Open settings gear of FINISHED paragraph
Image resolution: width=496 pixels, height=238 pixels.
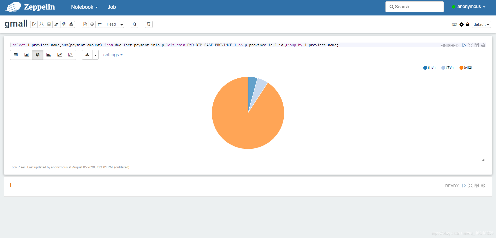coord(483,45)
